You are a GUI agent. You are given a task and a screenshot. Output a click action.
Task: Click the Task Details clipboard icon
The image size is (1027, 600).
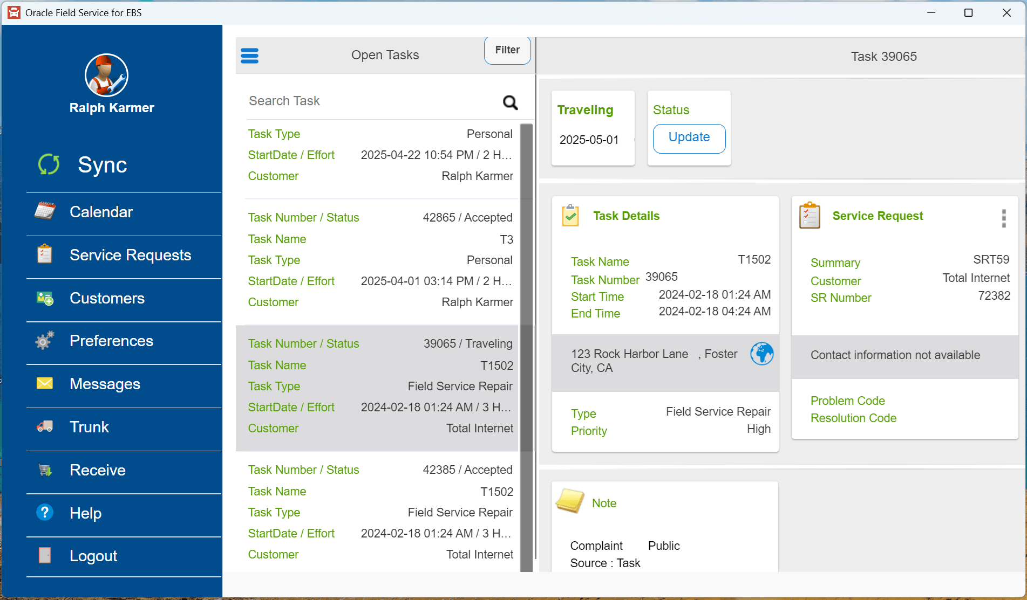pyautogui.click(x=570, y=216)
